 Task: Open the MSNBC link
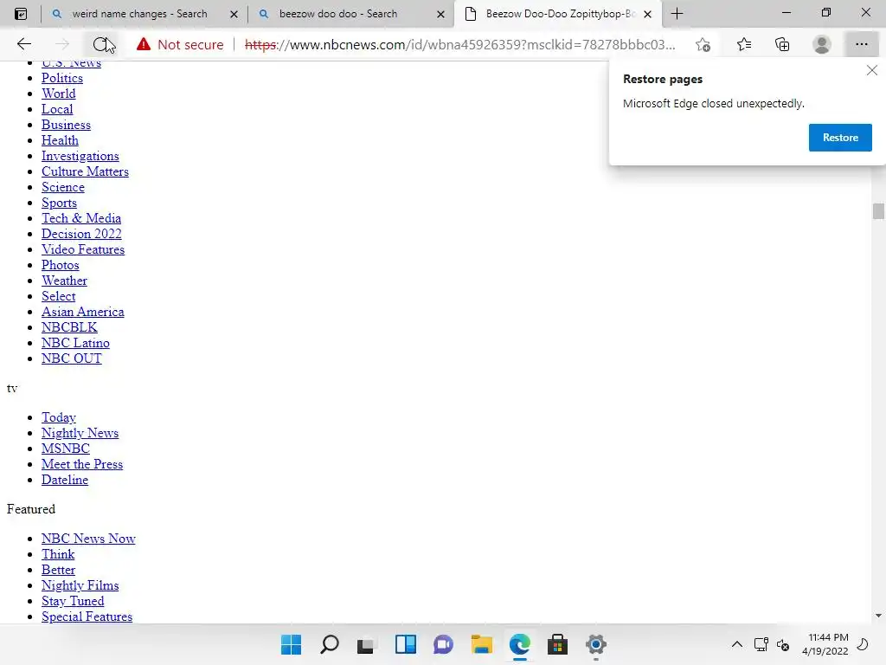pyautogui.click(x=66, y=449)
